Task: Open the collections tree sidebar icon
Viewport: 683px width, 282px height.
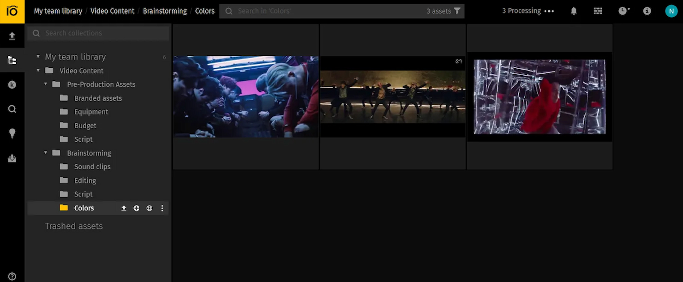Action: click(x=12, y=60)
